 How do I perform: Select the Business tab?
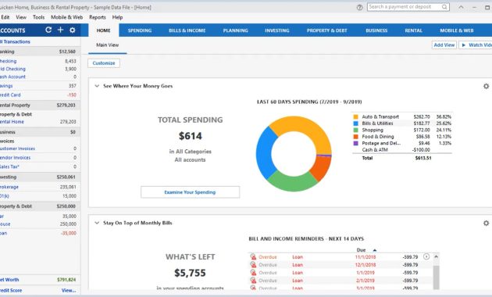point(376,30)
